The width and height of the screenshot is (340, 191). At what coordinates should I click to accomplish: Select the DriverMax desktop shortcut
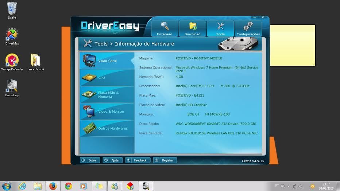pyautogui.click(x=12, y=36)
